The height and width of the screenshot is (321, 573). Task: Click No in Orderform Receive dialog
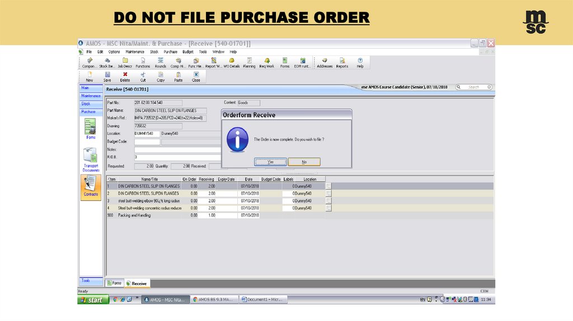click(x=304, y=162)
